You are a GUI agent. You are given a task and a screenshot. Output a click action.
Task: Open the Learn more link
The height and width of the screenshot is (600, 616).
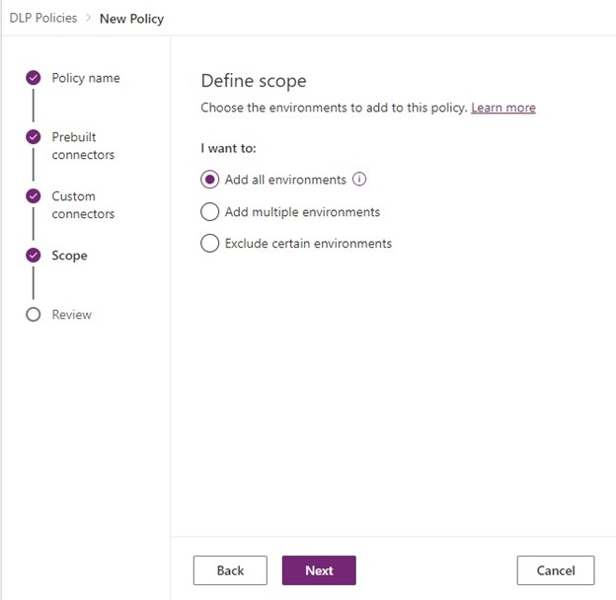(x=502, y=108)
